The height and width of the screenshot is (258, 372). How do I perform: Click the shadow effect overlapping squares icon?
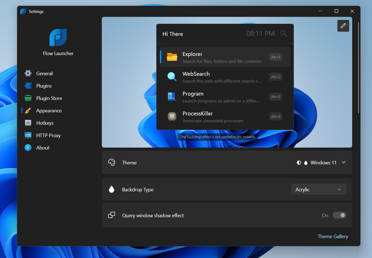pyautogui.click(x=111, y=215)
